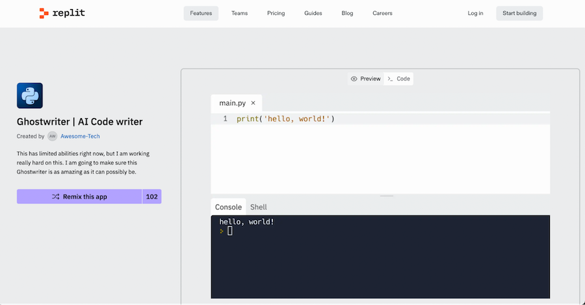The height and width of the screenshot is (305, 585).
Task: Toggle to the Code view
Action: (x=398, y=79)
